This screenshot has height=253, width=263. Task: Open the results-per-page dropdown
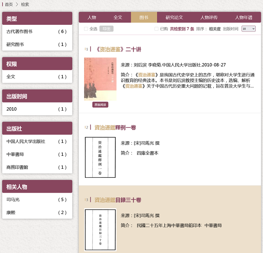click(248, 29)
